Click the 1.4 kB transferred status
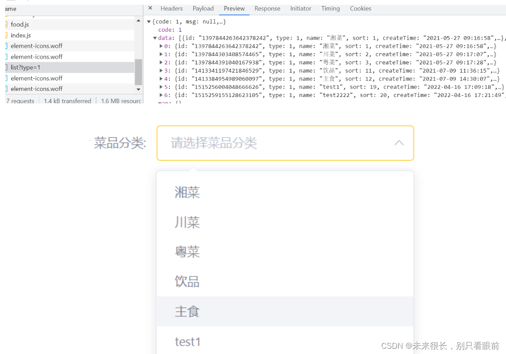Viewport: 506px width, 354px height. point(67,101)
